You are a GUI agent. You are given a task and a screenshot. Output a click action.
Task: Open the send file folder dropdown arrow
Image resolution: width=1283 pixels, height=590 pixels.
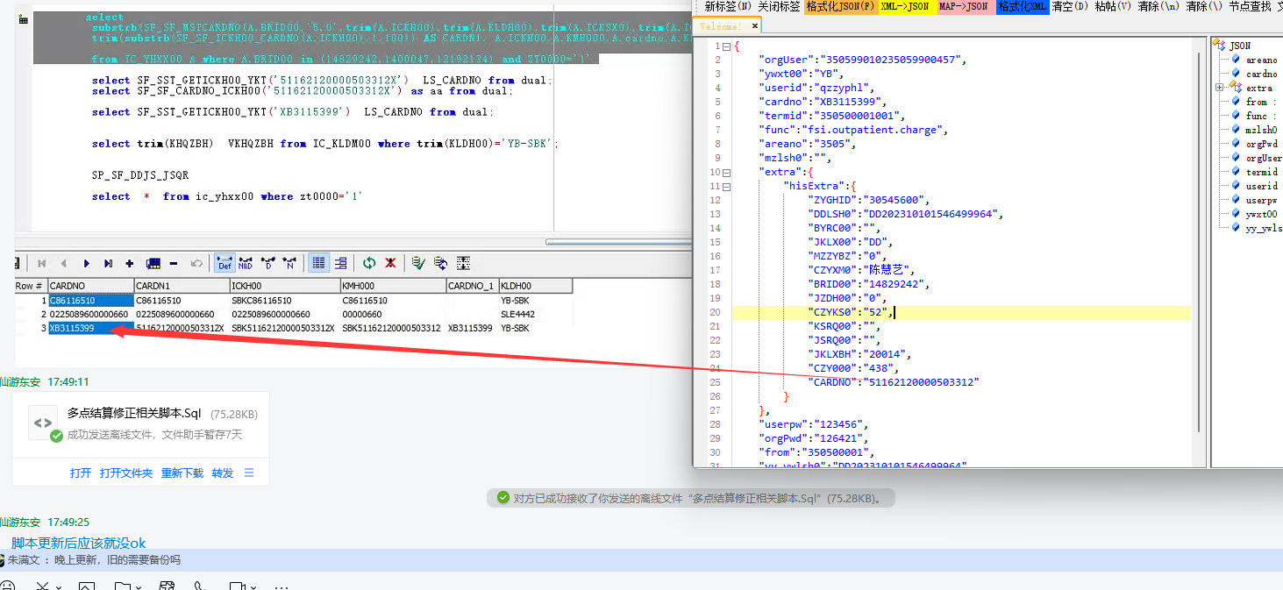pyautogui.click(x=138, y=586)
